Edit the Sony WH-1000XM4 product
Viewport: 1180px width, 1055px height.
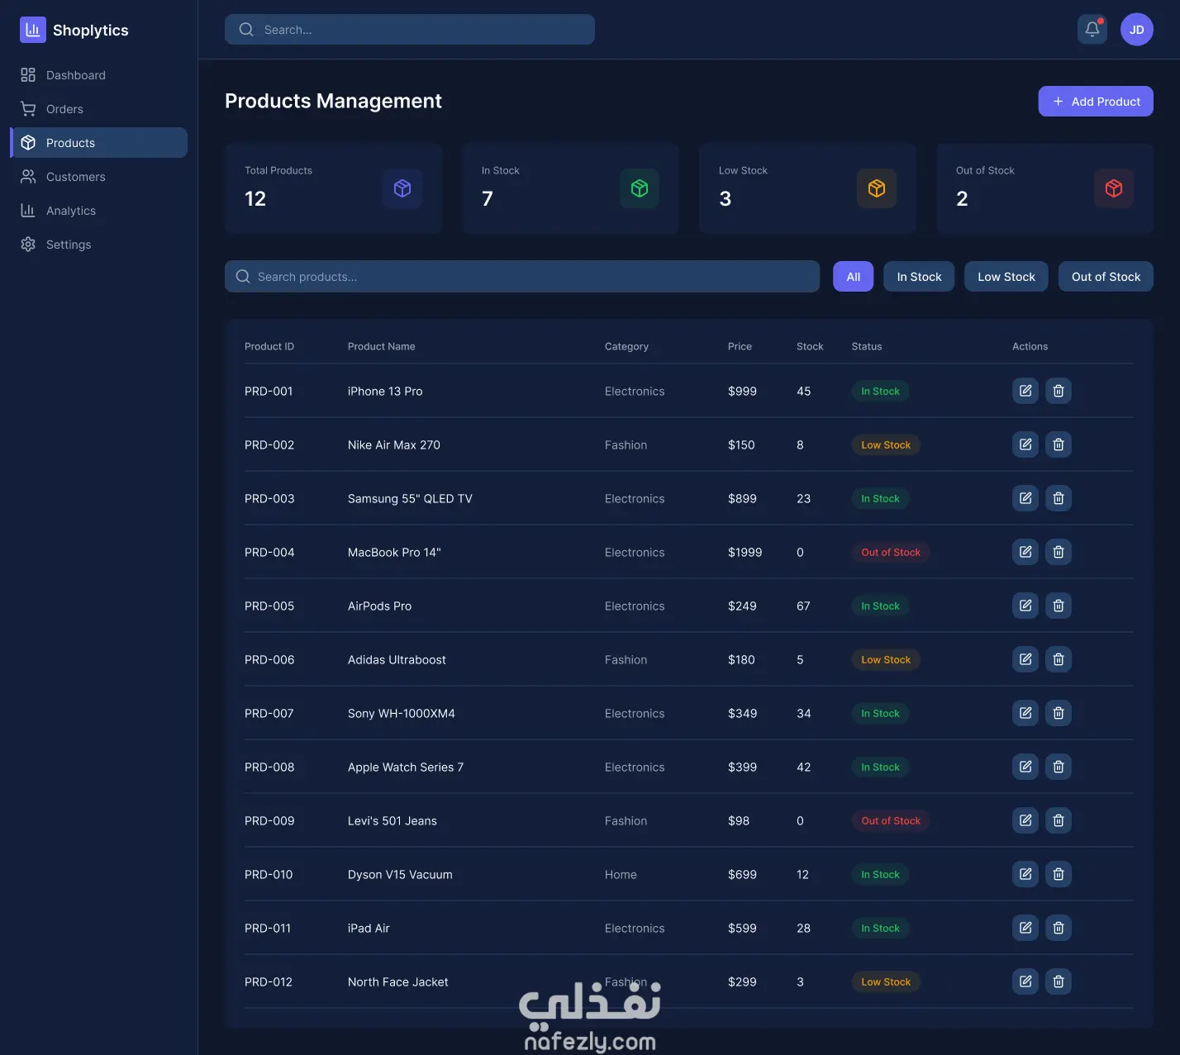(1025, 713)
